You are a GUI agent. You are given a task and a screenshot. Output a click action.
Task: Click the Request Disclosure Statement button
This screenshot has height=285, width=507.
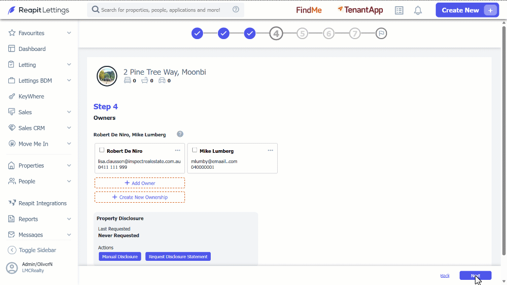click(x=178, y=257)
